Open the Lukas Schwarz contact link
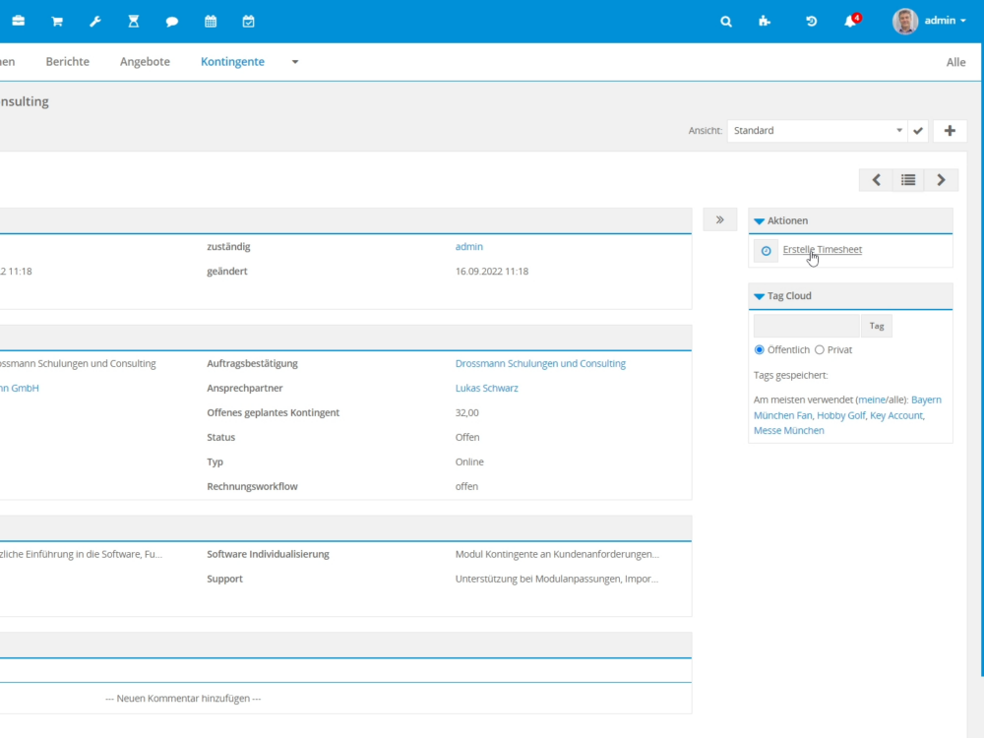This screenshot has width=984, height=738. point(486,388)
